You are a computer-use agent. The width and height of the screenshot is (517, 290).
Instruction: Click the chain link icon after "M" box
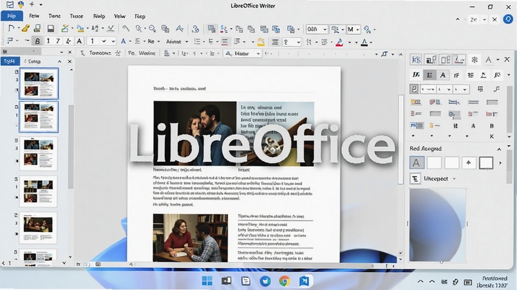tap(367, 29)
